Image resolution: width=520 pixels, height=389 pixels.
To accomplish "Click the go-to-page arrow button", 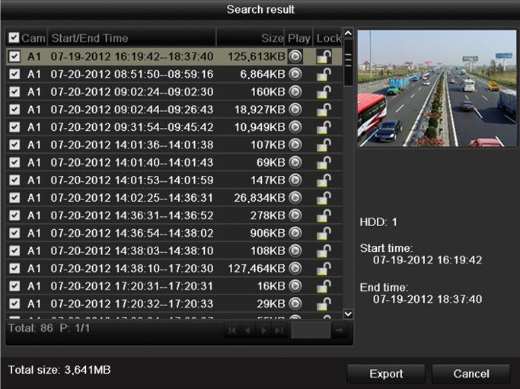I will 340,330.
